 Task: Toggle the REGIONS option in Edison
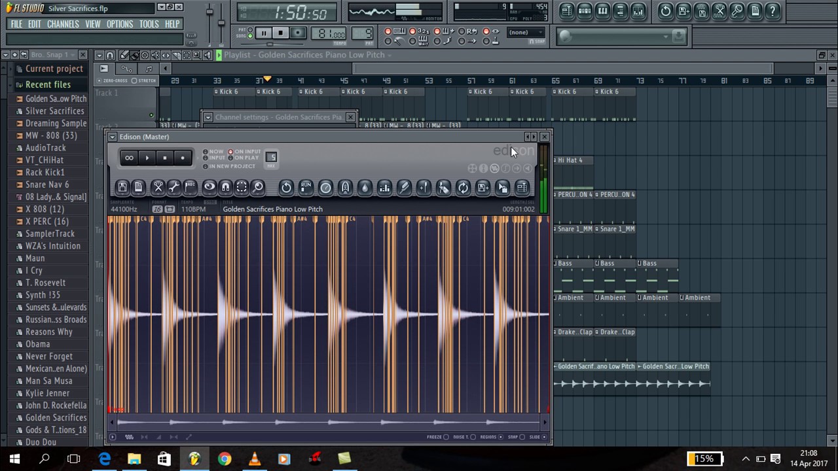tap(492, 437)
